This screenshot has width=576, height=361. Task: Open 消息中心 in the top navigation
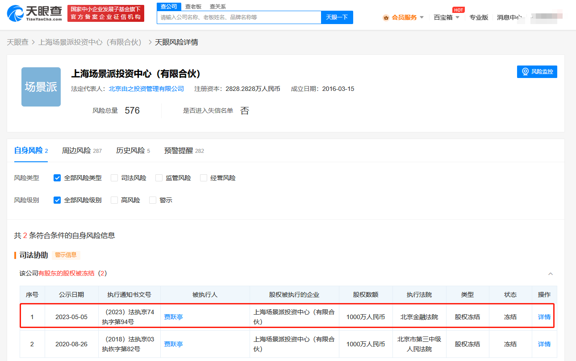pos(509,17)
